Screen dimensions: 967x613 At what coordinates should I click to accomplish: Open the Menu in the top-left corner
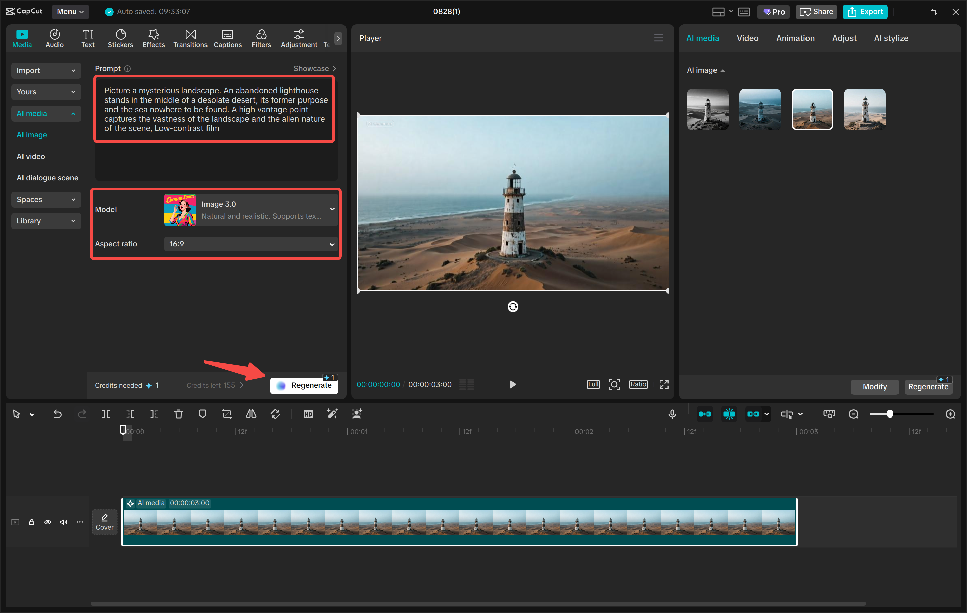(70, 12)
